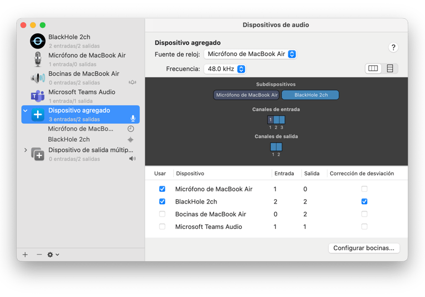The image size is (425, 297).
Task: Enable Usar for Bocinas de MacBook Air
Action: [162, 214]
